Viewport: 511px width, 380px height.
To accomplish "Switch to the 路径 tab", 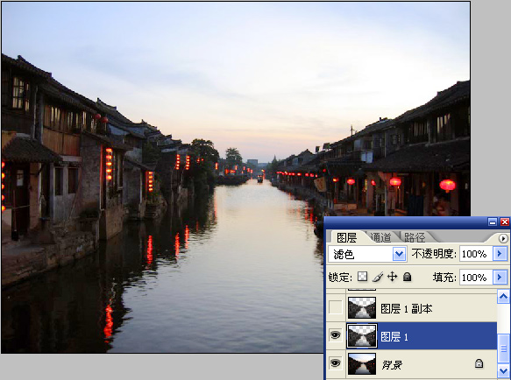I will pos(415,237).
